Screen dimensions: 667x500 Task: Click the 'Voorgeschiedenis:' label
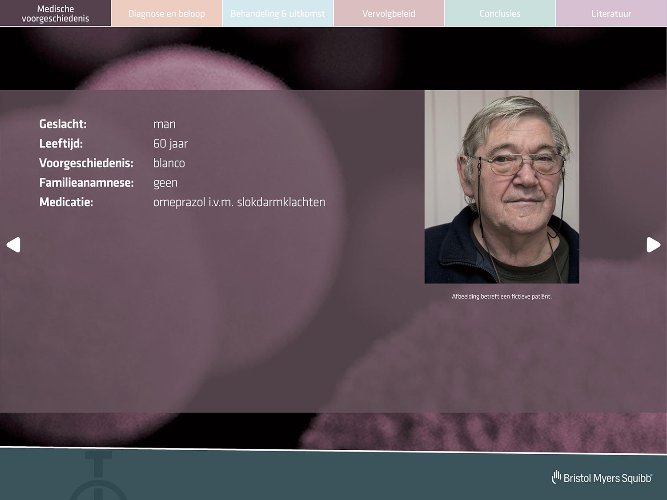(86, 163)
